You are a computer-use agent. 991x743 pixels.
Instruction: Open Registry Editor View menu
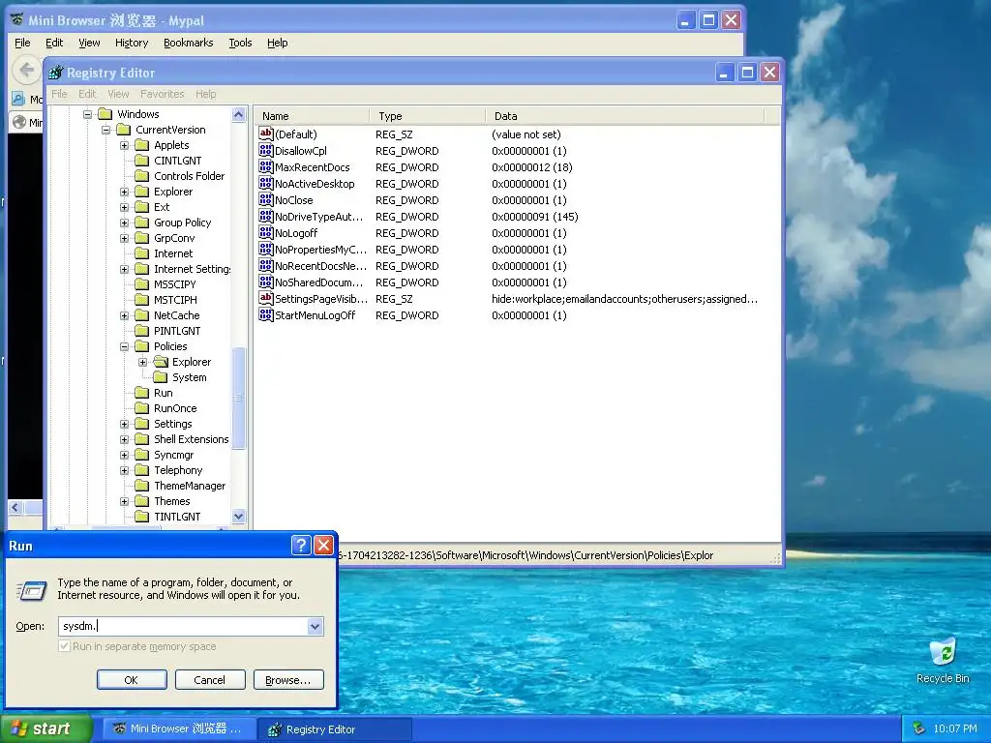click(x=118, y=94)
